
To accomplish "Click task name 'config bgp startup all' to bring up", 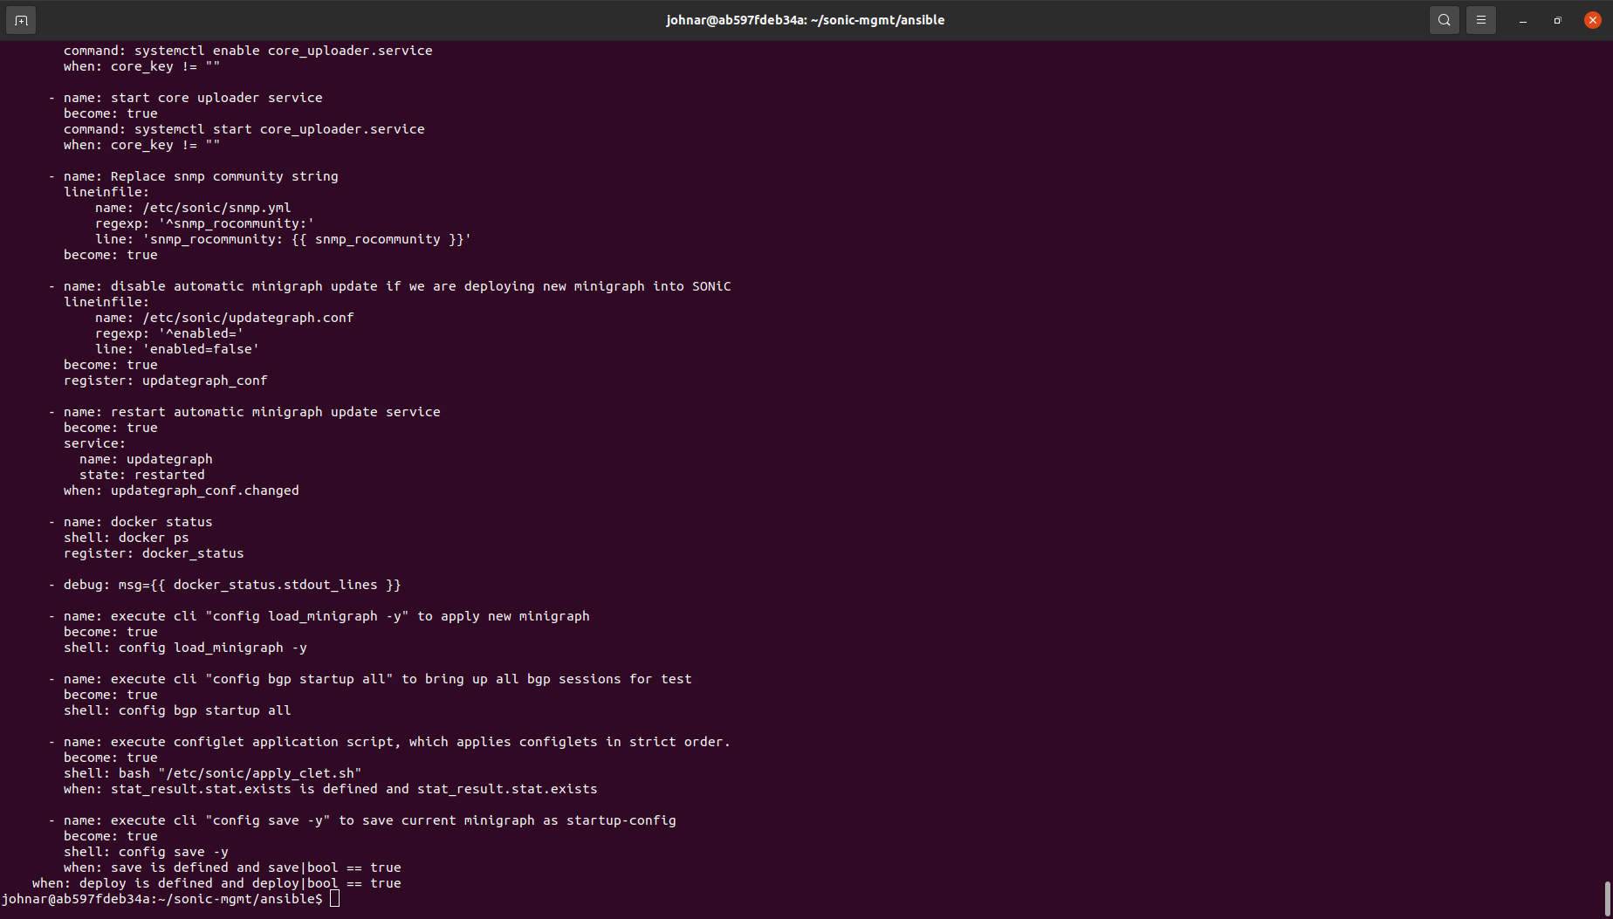I will point(377,679).
